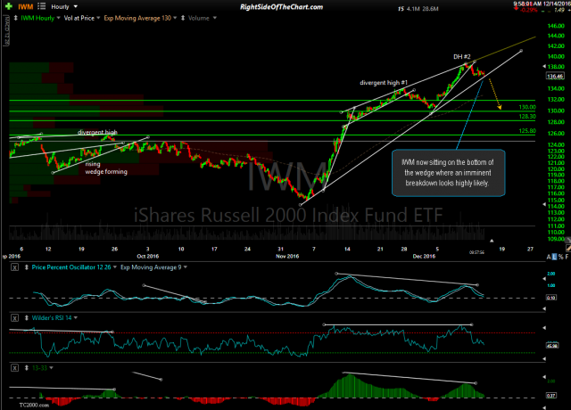Click the Dec 2016 date axis label
Image resolution: width=571 pixels, height=410 pixels.
click(424, 256)
